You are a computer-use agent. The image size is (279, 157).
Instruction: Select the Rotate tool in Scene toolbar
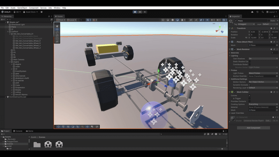tap(57, 32)
